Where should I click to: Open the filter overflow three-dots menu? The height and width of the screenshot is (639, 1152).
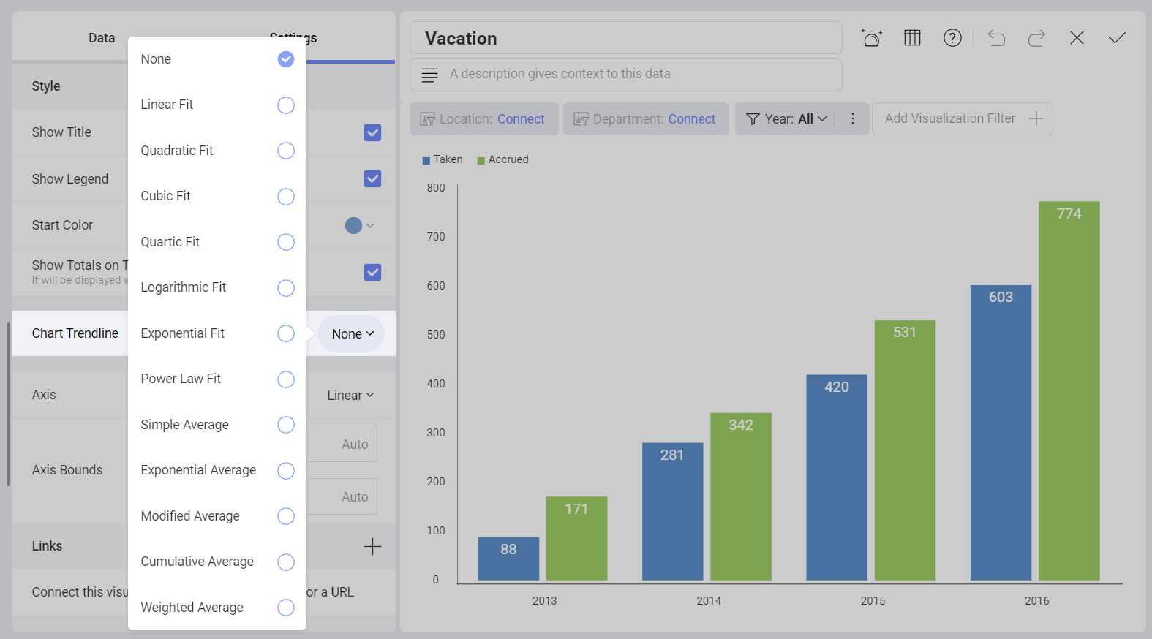pos(853,118)
